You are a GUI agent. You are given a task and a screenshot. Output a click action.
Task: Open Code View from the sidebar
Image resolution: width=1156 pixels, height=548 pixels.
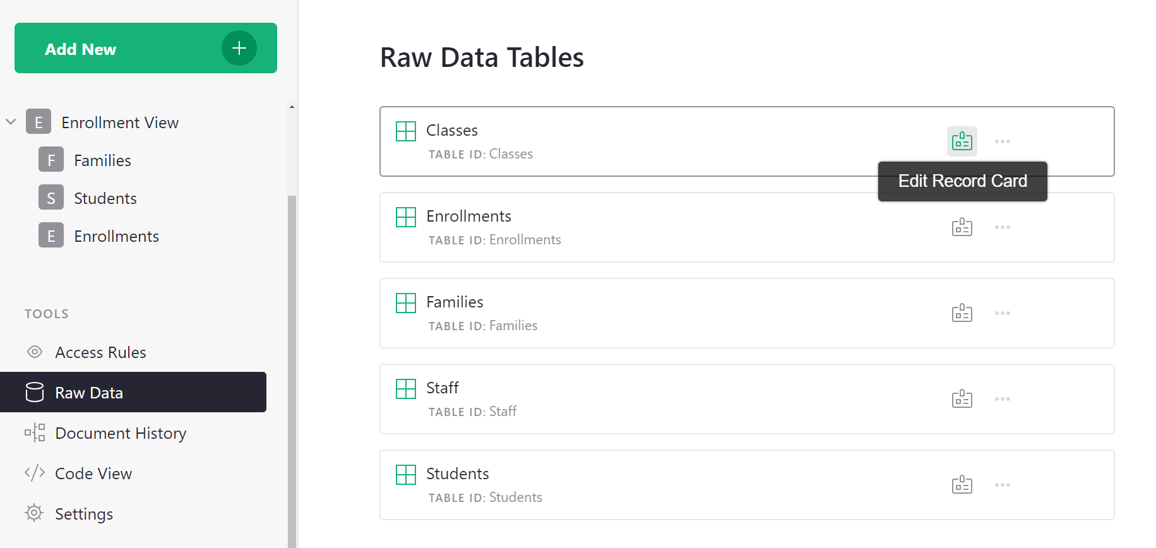[93, 474]
